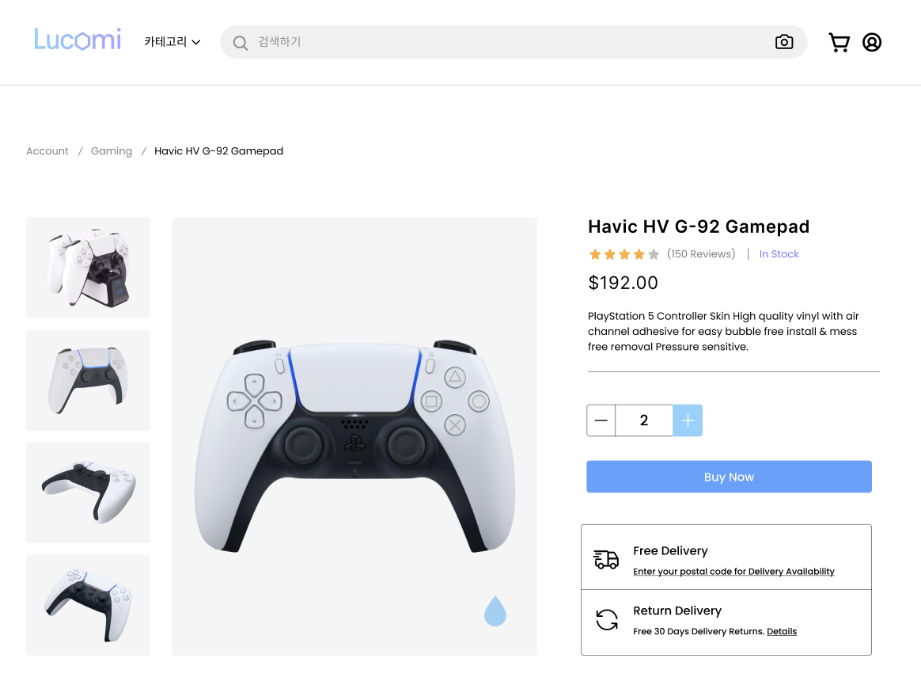The image size is (921, 700).
Task: Open the Gaming breadcrumb
Action: point(112,151)
